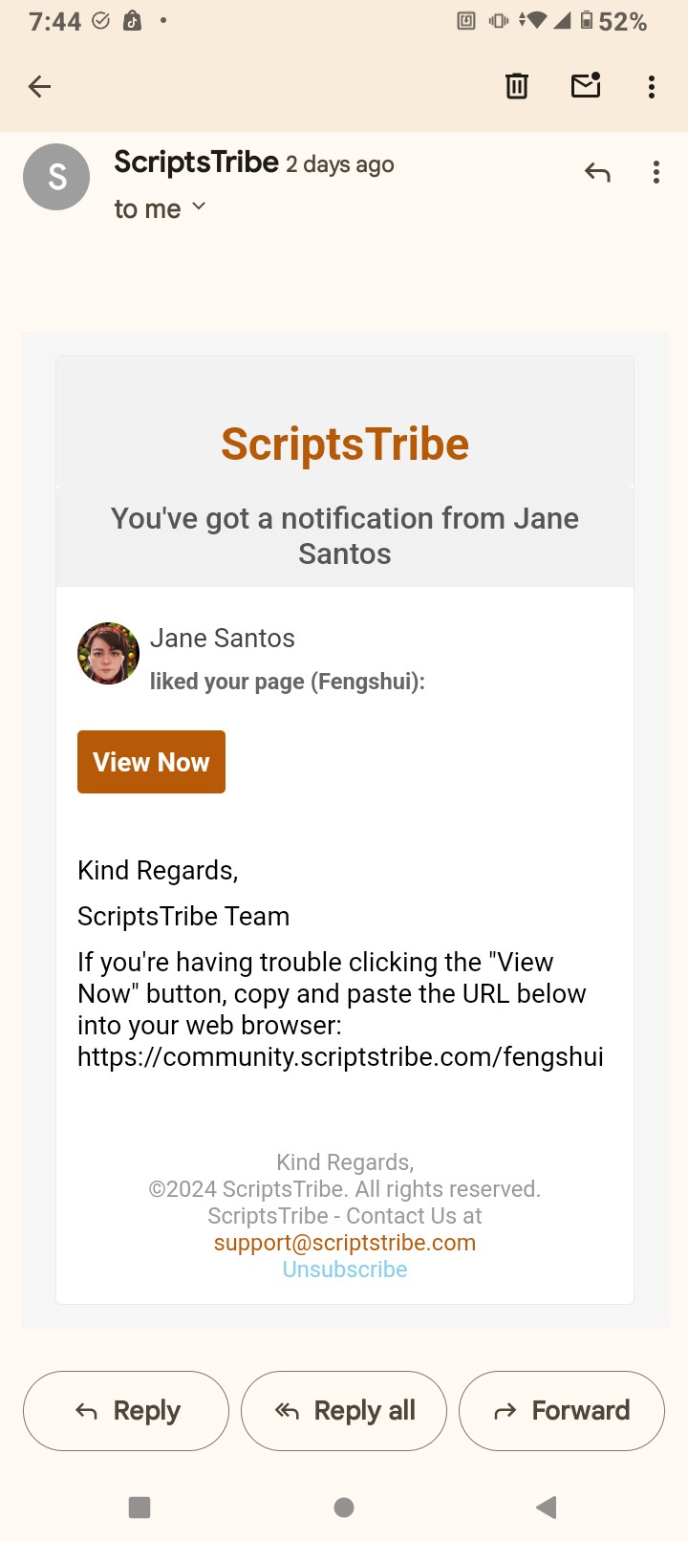Screen dimensions: 688x1541
Task: Forward this email
Action: (562, 1411)
